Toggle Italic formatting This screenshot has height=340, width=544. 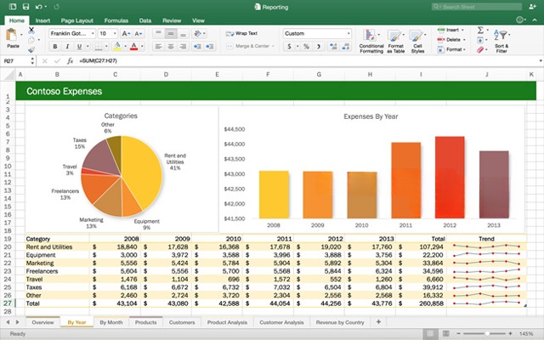pyautogui.click(x=67, y=47)
